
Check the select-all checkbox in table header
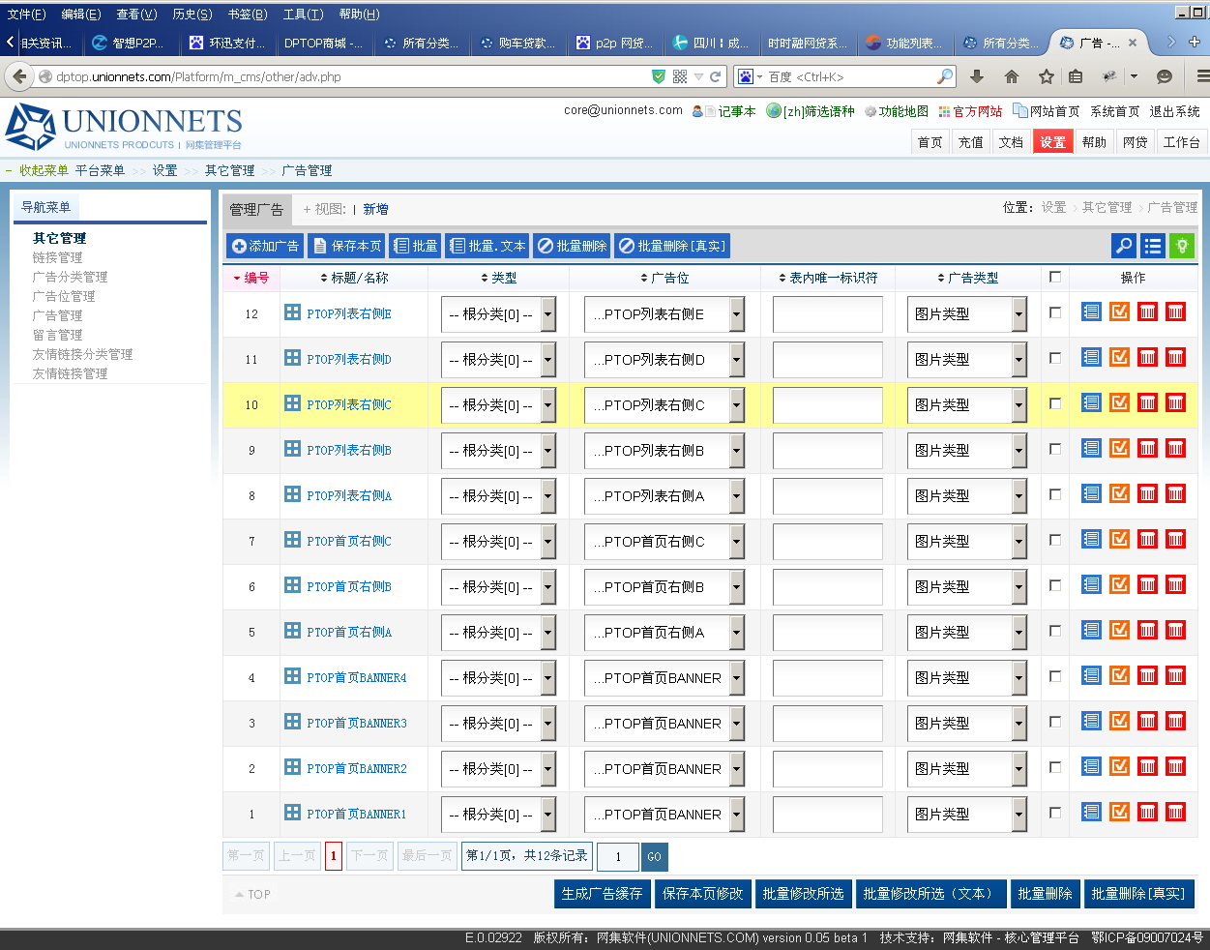point(1055,277)
